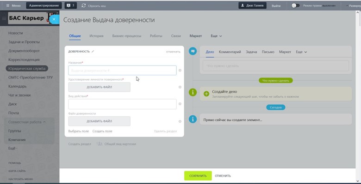The height and width of the screenshot is (184, 361).
Task: Select the Комментарий timeline tab
Action: (230, 52)
